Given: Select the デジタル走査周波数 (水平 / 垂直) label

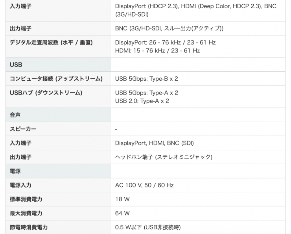Looking at the screenshot, I should (x=51, y=43).
